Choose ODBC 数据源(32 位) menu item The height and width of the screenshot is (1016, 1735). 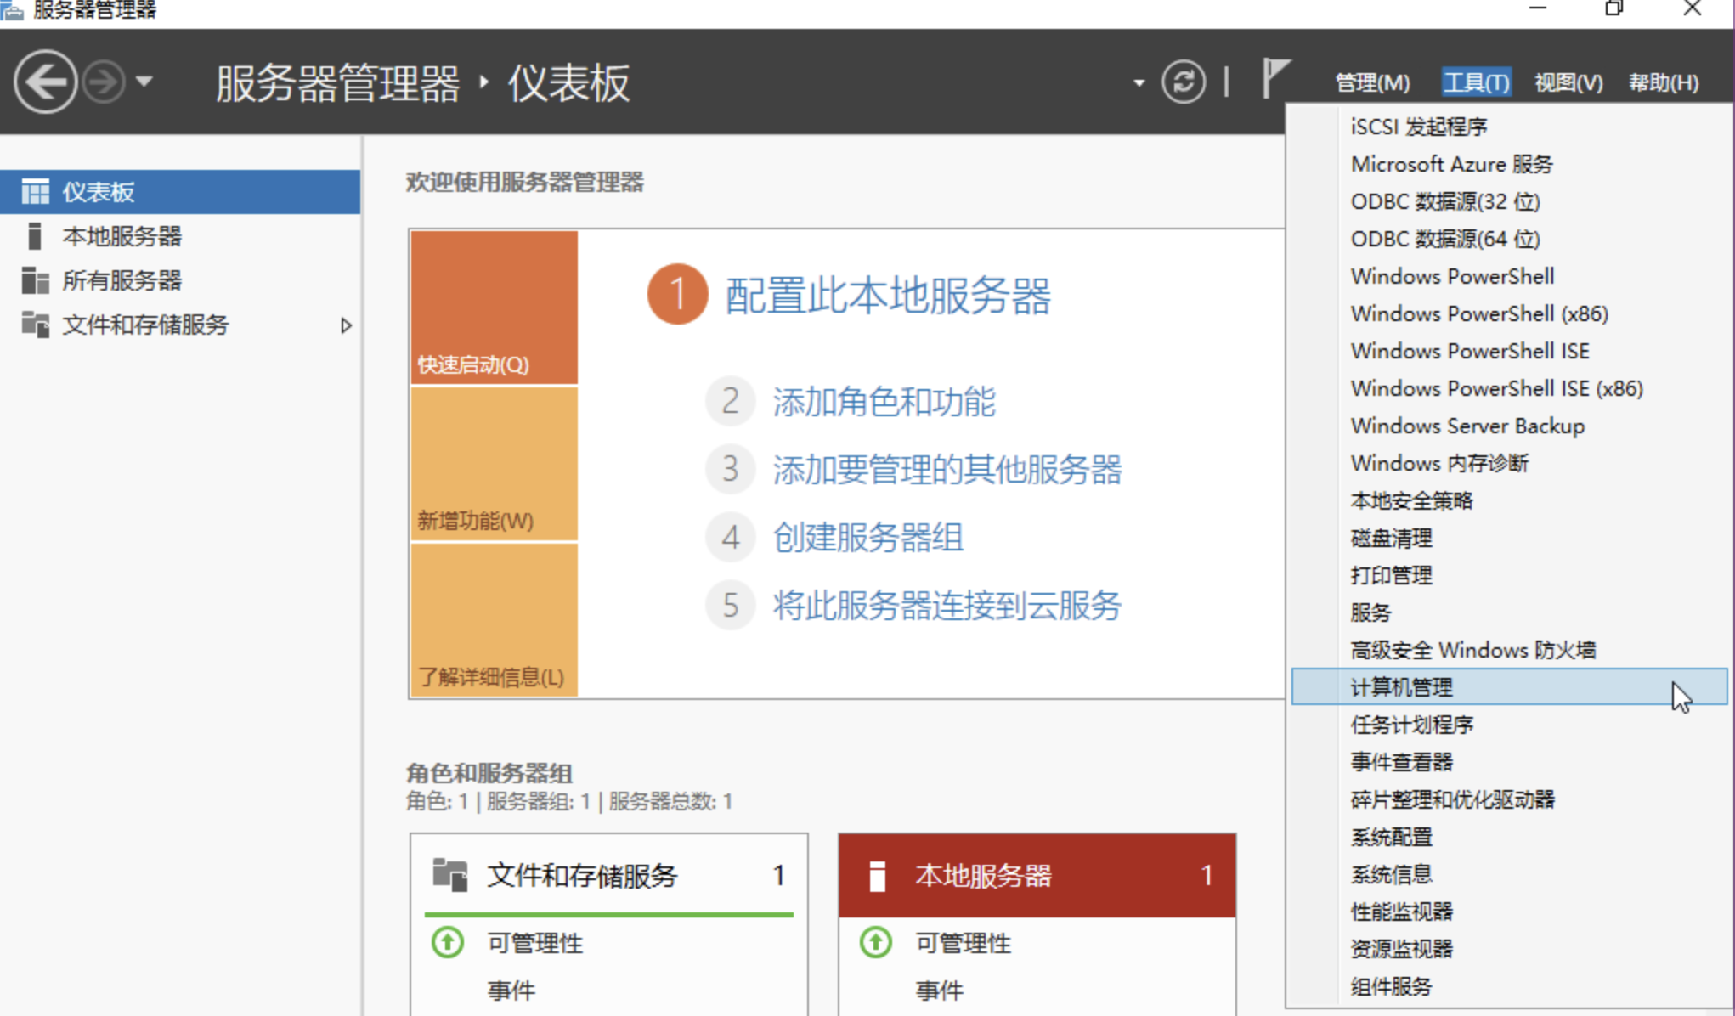coord(1509,201)
